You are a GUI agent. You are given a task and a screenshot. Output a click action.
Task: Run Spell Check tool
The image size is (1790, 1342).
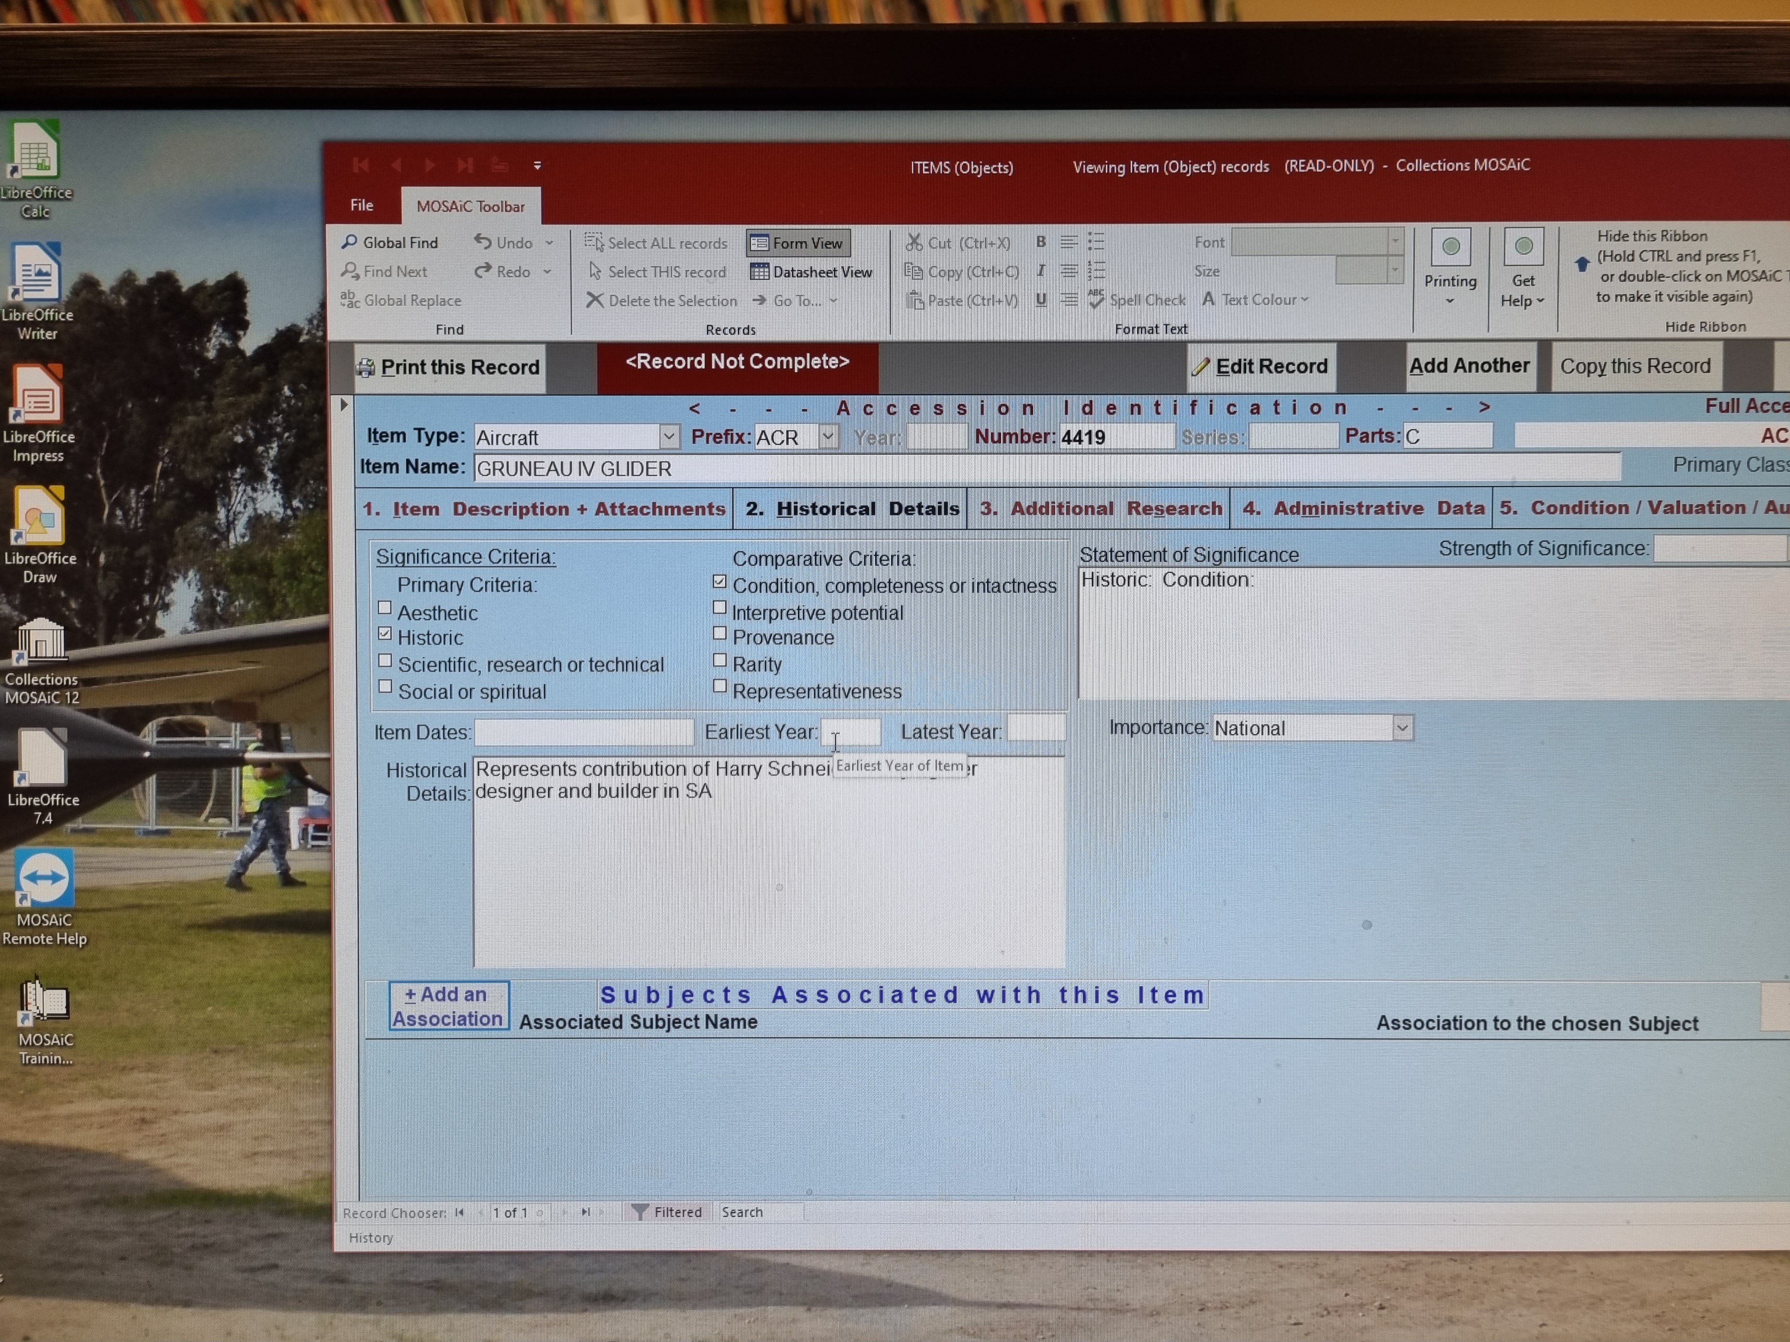coord(1137,299)
